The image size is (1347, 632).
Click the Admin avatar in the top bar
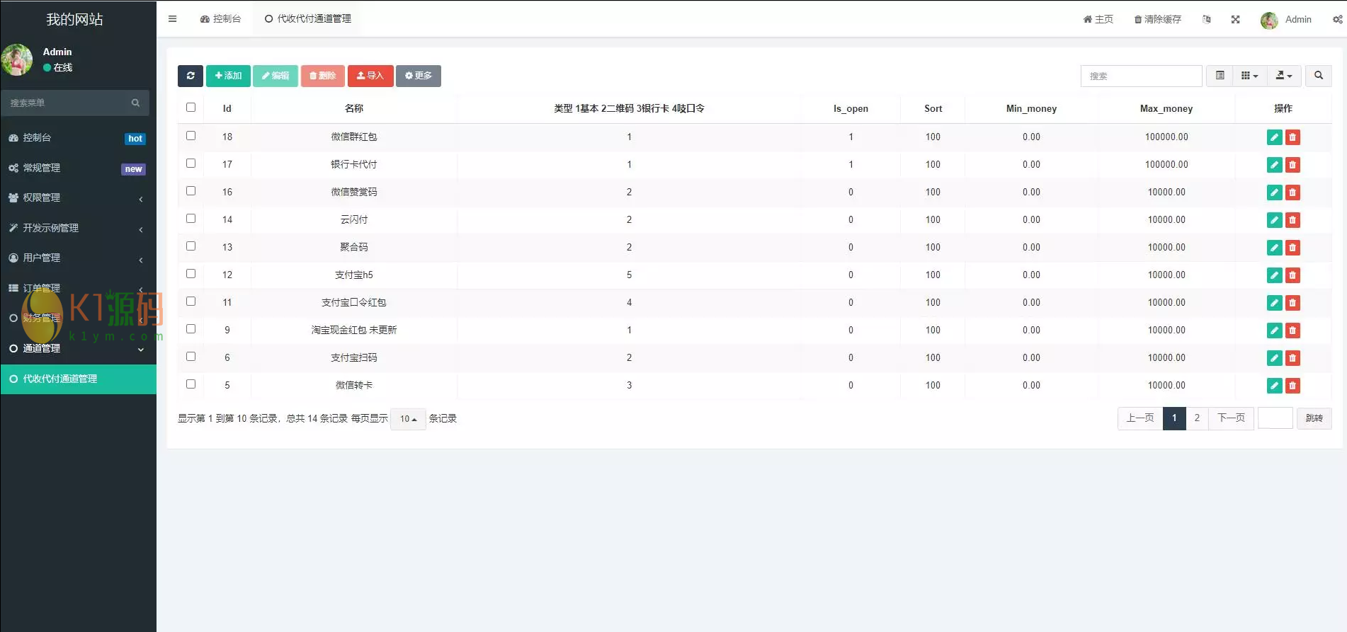click(x=1269, y=20)
